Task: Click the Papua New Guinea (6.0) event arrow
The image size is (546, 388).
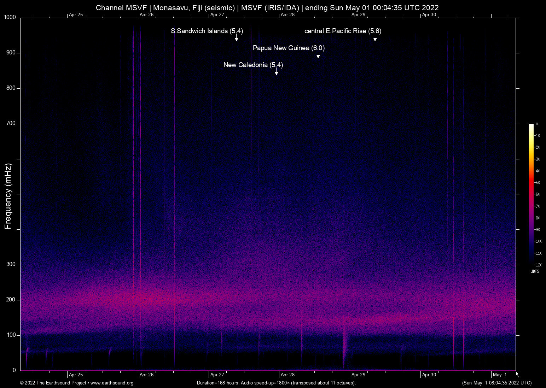Action: (318, 55)
